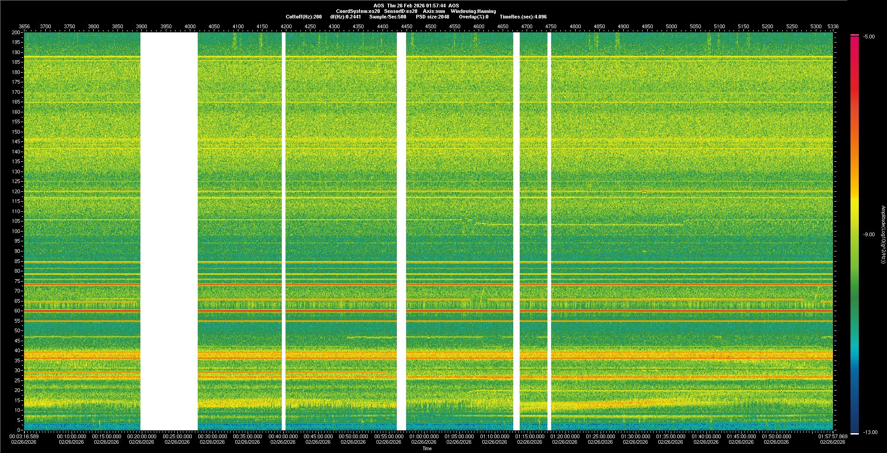Click the PSD size:2048 parameter text
The height and width of the screenshot is (453, 887).
[432, 17]
